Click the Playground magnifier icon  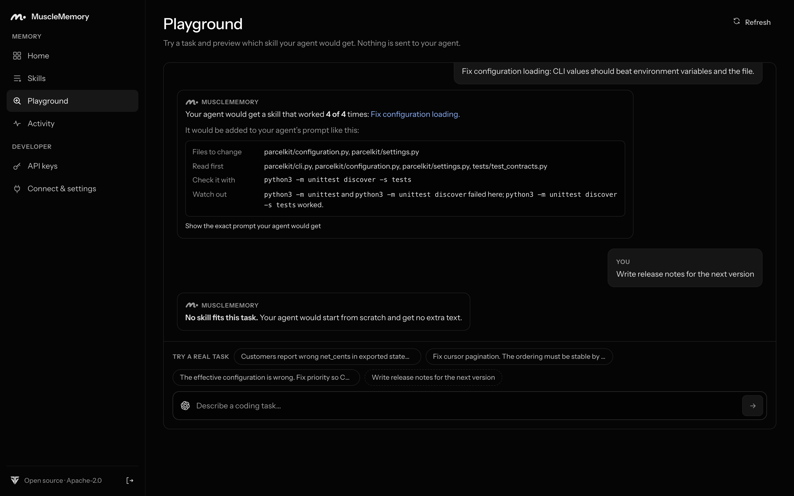pos(17,101)
